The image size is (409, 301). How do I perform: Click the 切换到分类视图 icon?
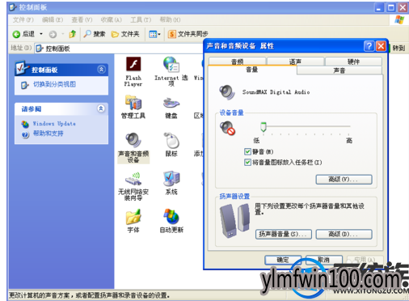24,85
